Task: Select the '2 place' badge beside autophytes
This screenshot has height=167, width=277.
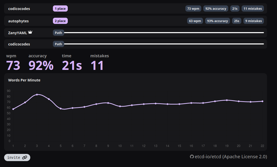Action: (60, 21)
